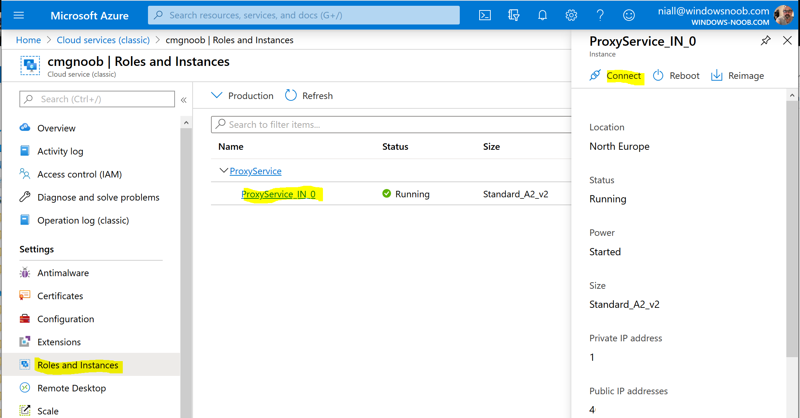800x418 pixels.
Task: Click the Microsoft Azure logo text
Action: (90, 15)
